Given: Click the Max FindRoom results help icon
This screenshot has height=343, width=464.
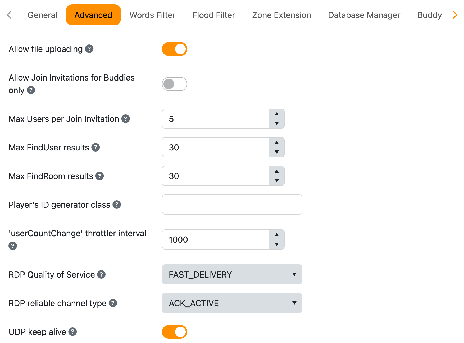Looking at the screenshot, I should click(x=99, y=176).
